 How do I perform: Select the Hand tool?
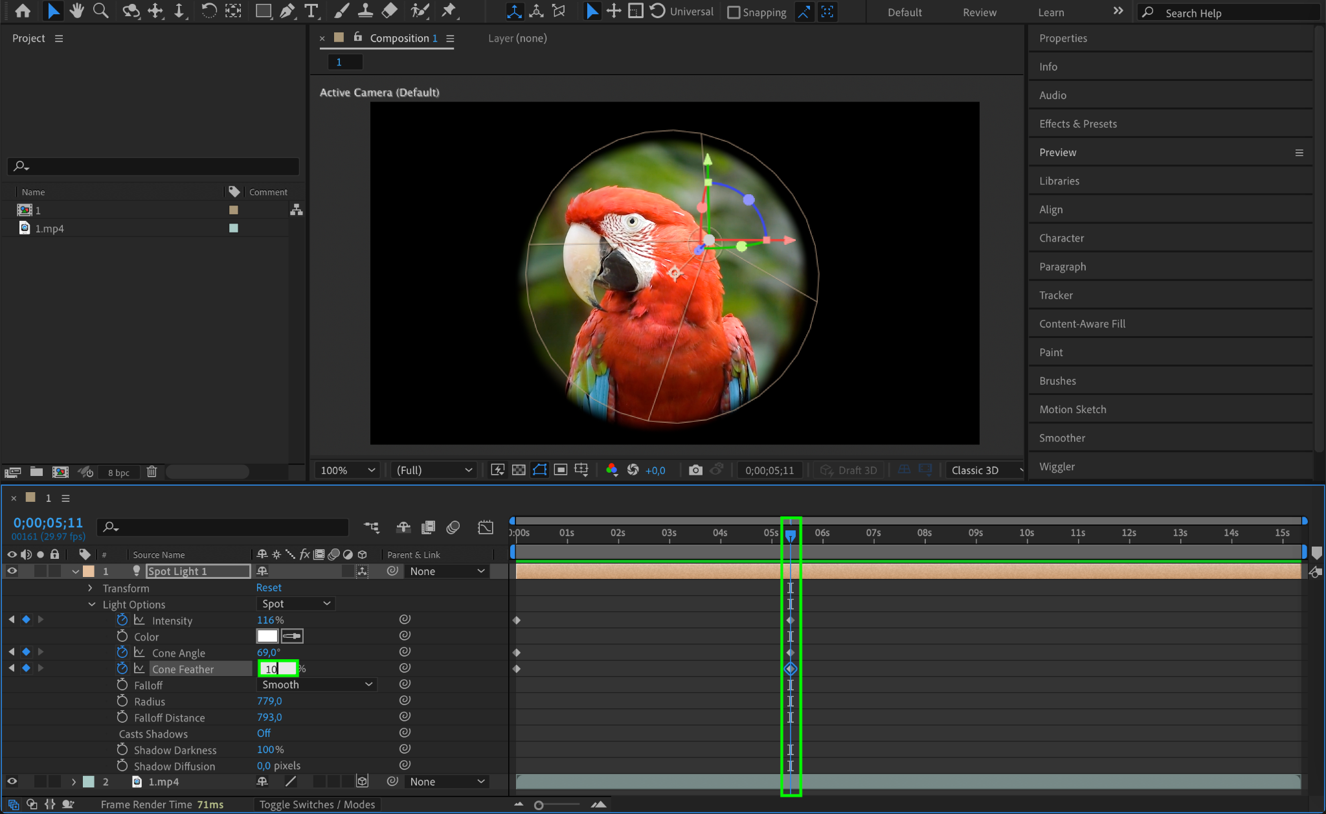(76, 11)
